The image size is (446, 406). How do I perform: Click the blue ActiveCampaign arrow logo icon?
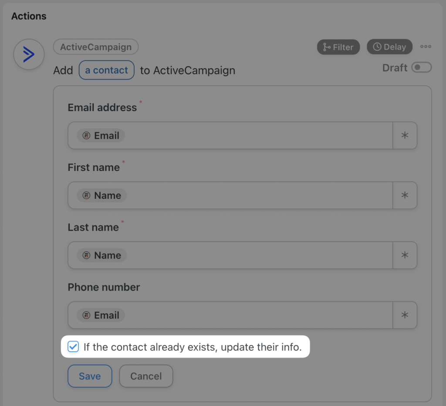28,54
